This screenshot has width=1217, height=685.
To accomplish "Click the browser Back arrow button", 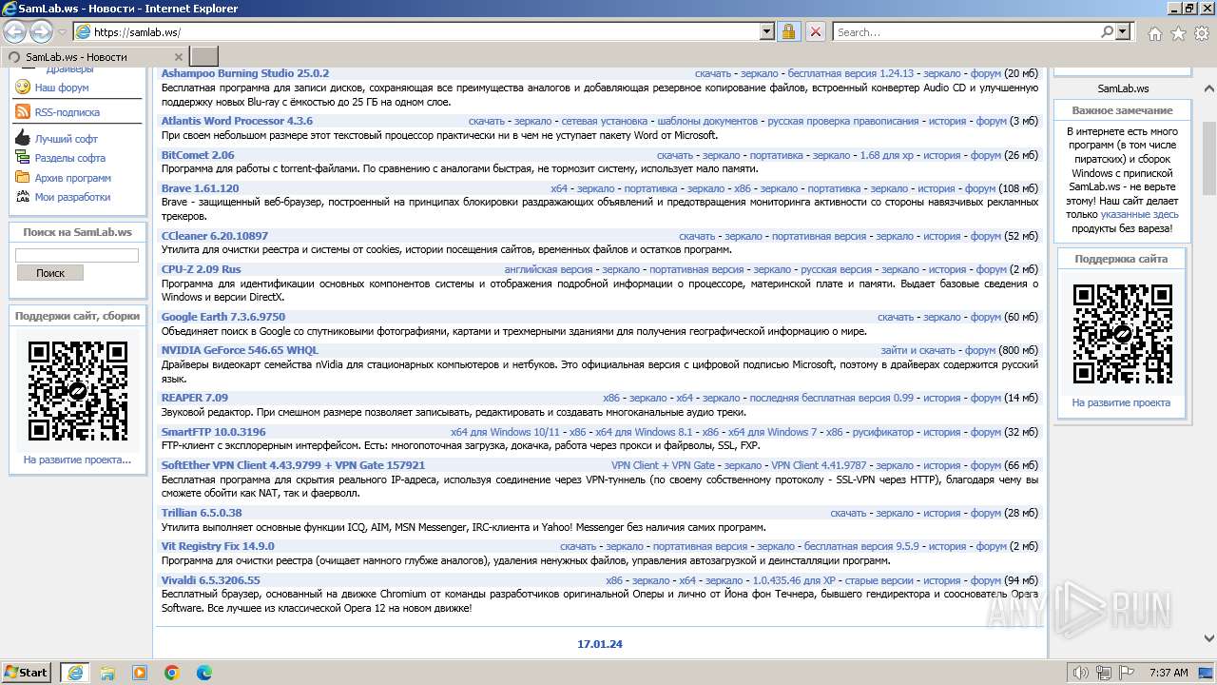I will coord(16,31).
